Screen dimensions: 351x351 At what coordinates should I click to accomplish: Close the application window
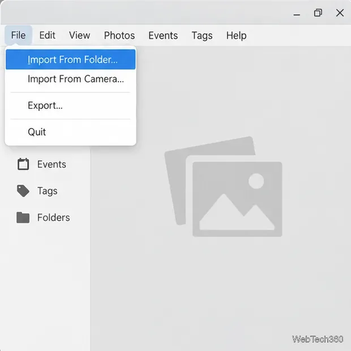click(340, 13)
